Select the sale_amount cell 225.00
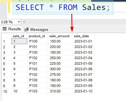The image size is (126, 101). [60, 64]
